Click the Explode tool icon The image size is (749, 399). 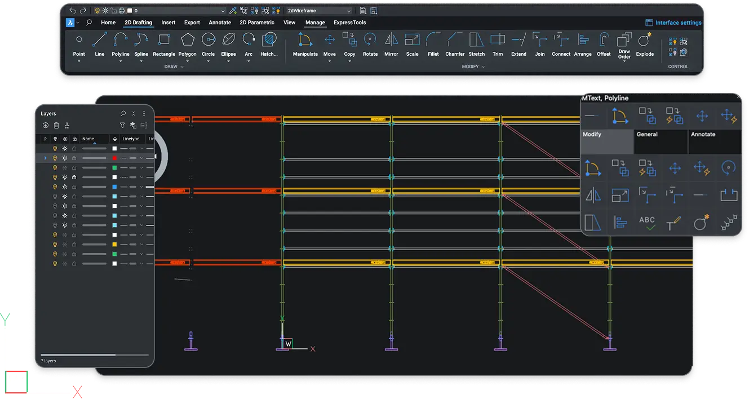644,40
